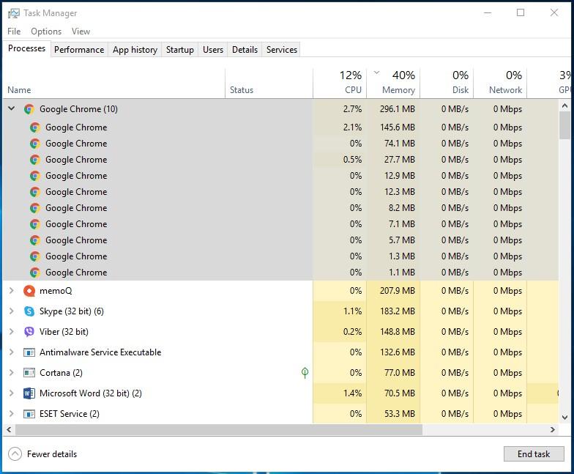
Task: Click the horizontal scrollbar right arrow
Action: 552,429
